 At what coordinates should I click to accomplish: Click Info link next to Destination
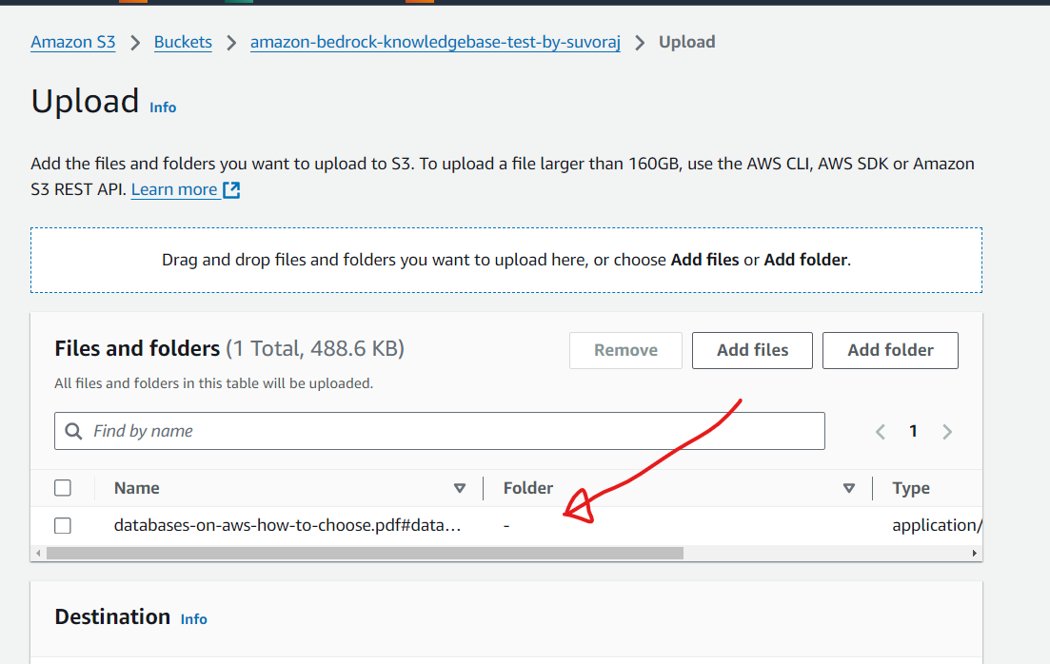(193, 619)
